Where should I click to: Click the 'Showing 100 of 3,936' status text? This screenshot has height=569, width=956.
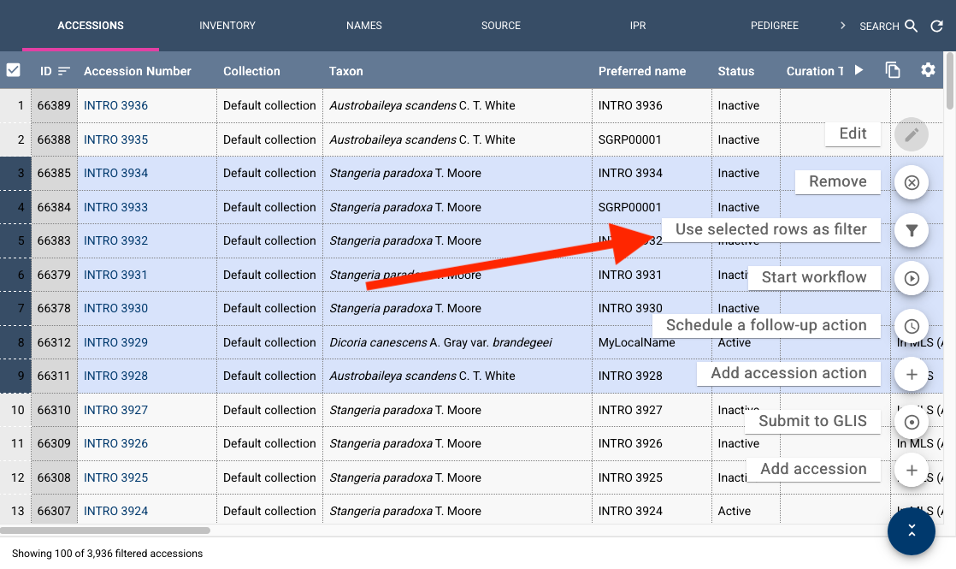[107, 554]
